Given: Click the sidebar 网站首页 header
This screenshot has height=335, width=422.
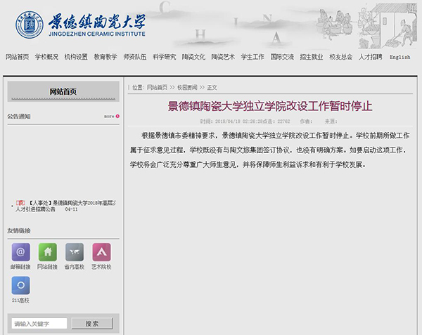Looking at the screenshot, I should [x=63, y=91].
